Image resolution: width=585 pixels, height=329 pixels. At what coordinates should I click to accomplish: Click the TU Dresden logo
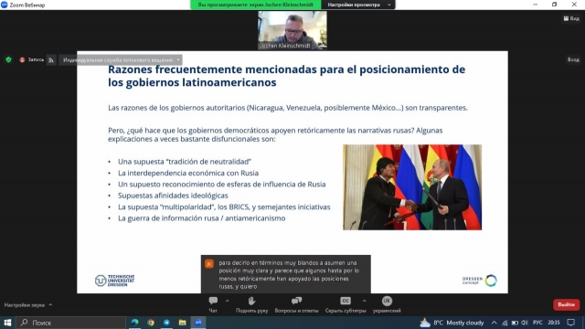point(114,281)
